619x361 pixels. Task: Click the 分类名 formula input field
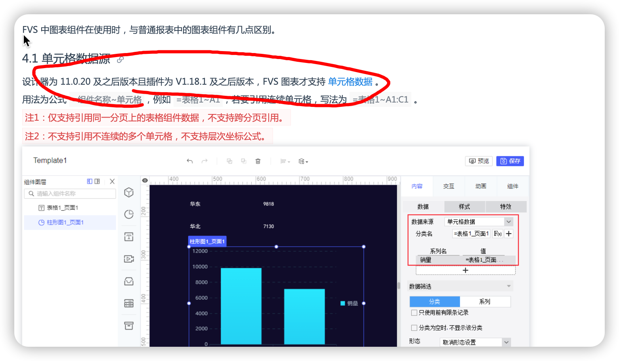coord(471,234)
